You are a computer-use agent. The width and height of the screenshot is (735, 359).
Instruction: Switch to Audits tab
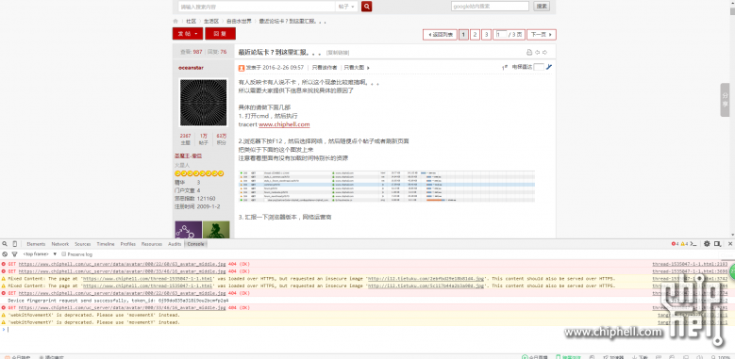point(175,244)
